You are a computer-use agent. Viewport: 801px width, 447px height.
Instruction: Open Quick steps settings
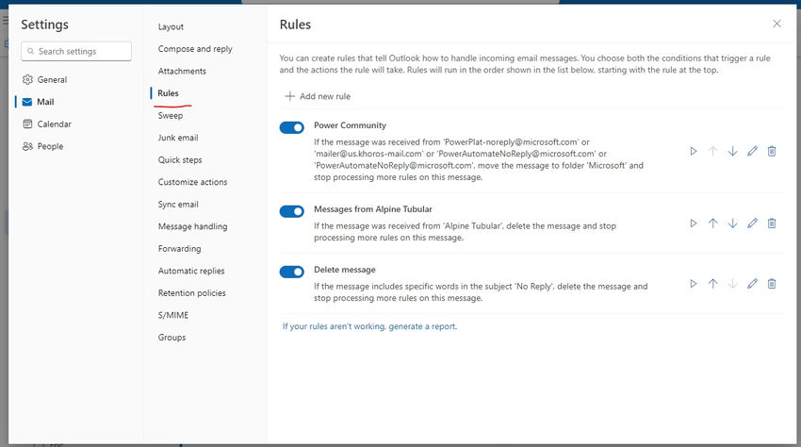click(180, 159)
